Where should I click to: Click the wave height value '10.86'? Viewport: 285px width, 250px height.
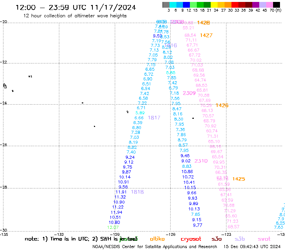tap(187, 172)
